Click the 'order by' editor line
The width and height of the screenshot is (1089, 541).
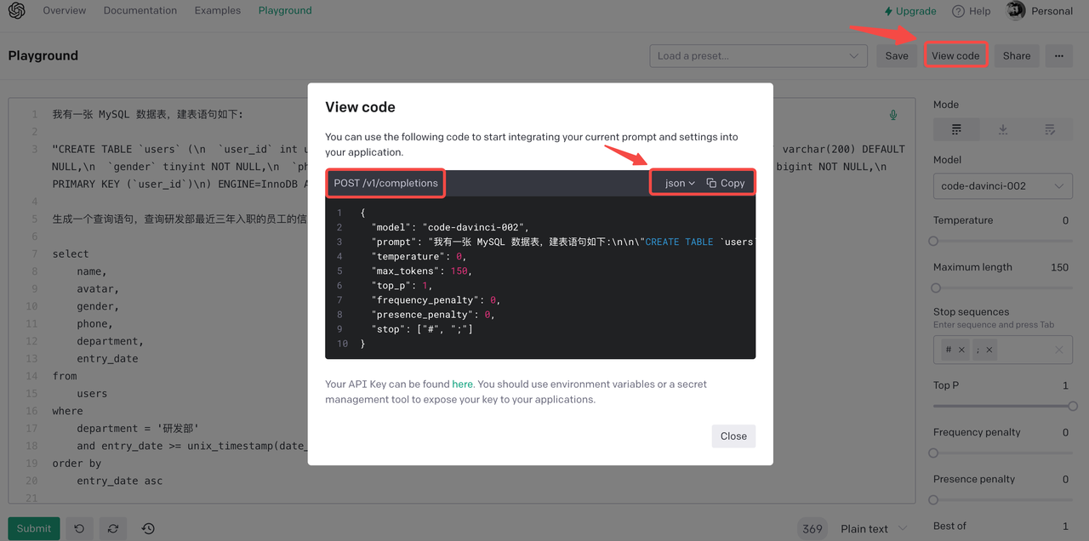pyautogui.click(x=77, y=464)
